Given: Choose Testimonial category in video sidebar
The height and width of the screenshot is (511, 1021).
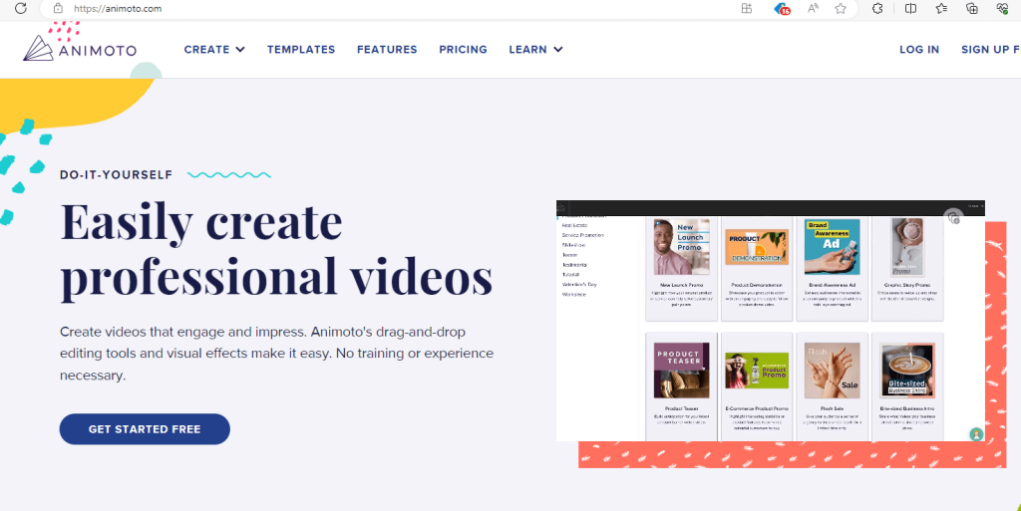Looking at the screenshot, I should click(x=575, y=265).
